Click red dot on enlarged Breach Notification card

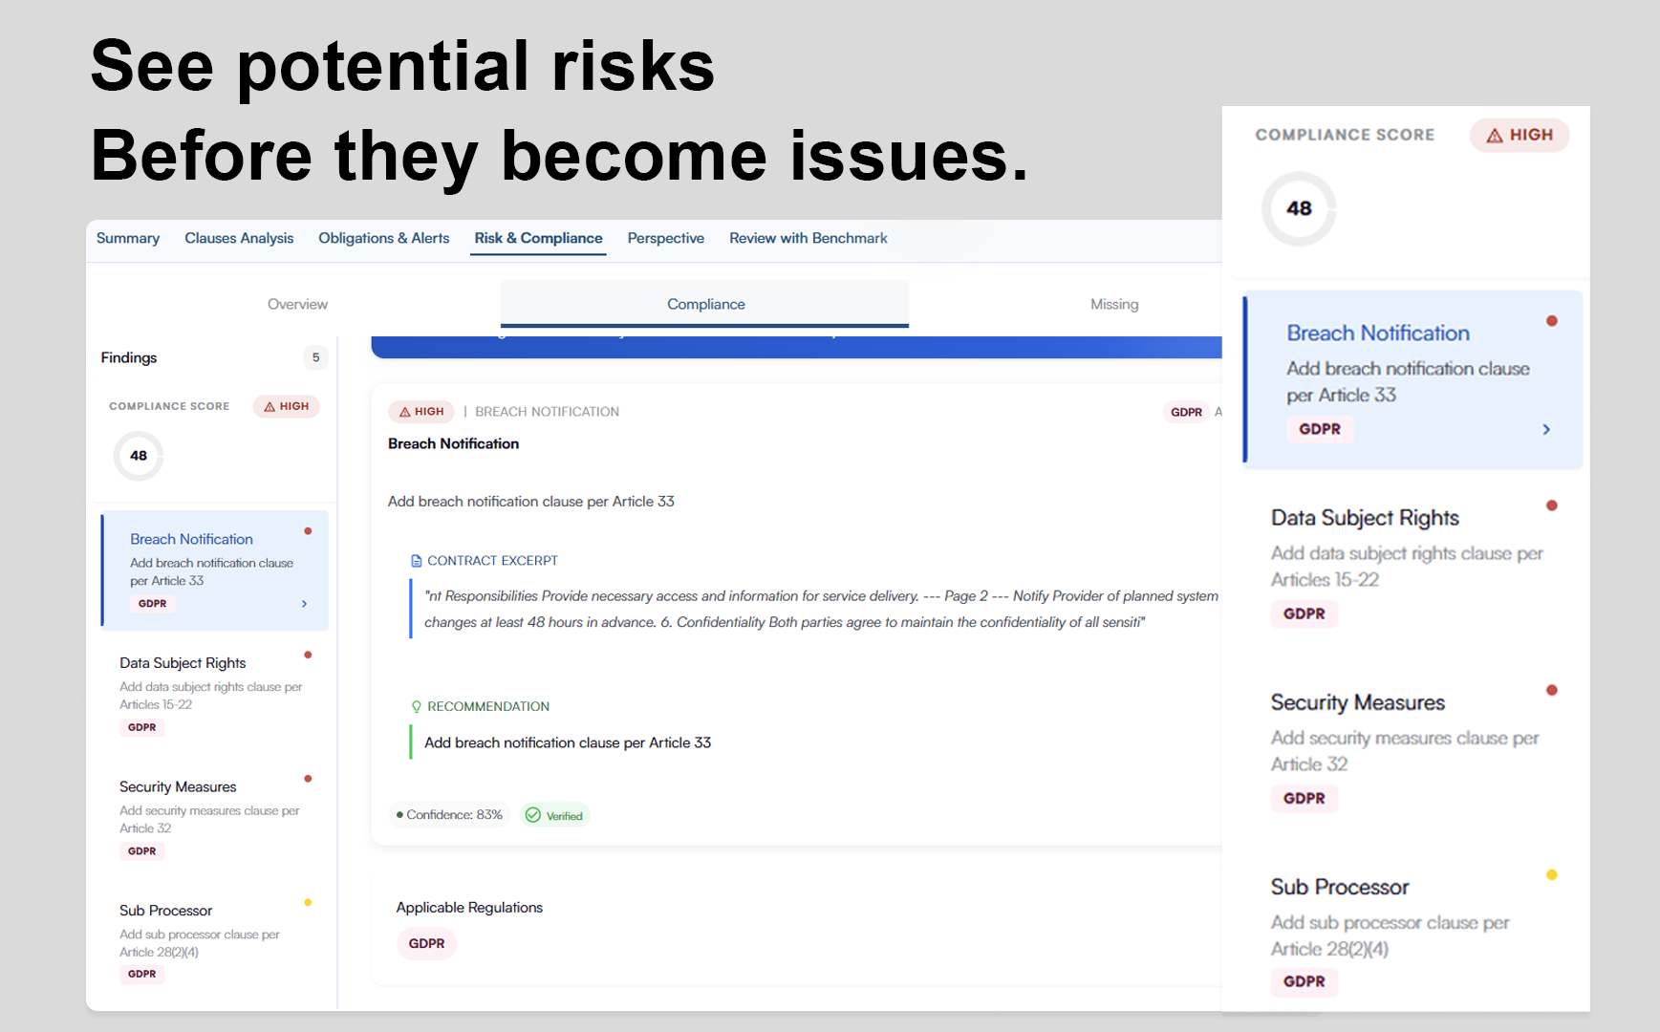pyautogui.click(x=1552, y=321)
